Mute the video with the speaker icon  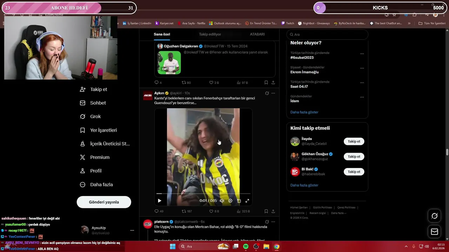pos(222,201)
